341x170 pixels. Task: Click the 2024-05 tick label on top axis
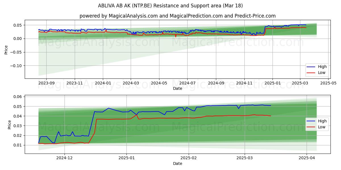coord(159,83)
